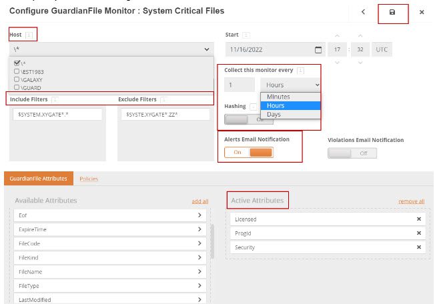Image resolution: width=435 pixels, height=304 pixels.
Task: Choose Hours in interval list
Action: click(290, 105)
